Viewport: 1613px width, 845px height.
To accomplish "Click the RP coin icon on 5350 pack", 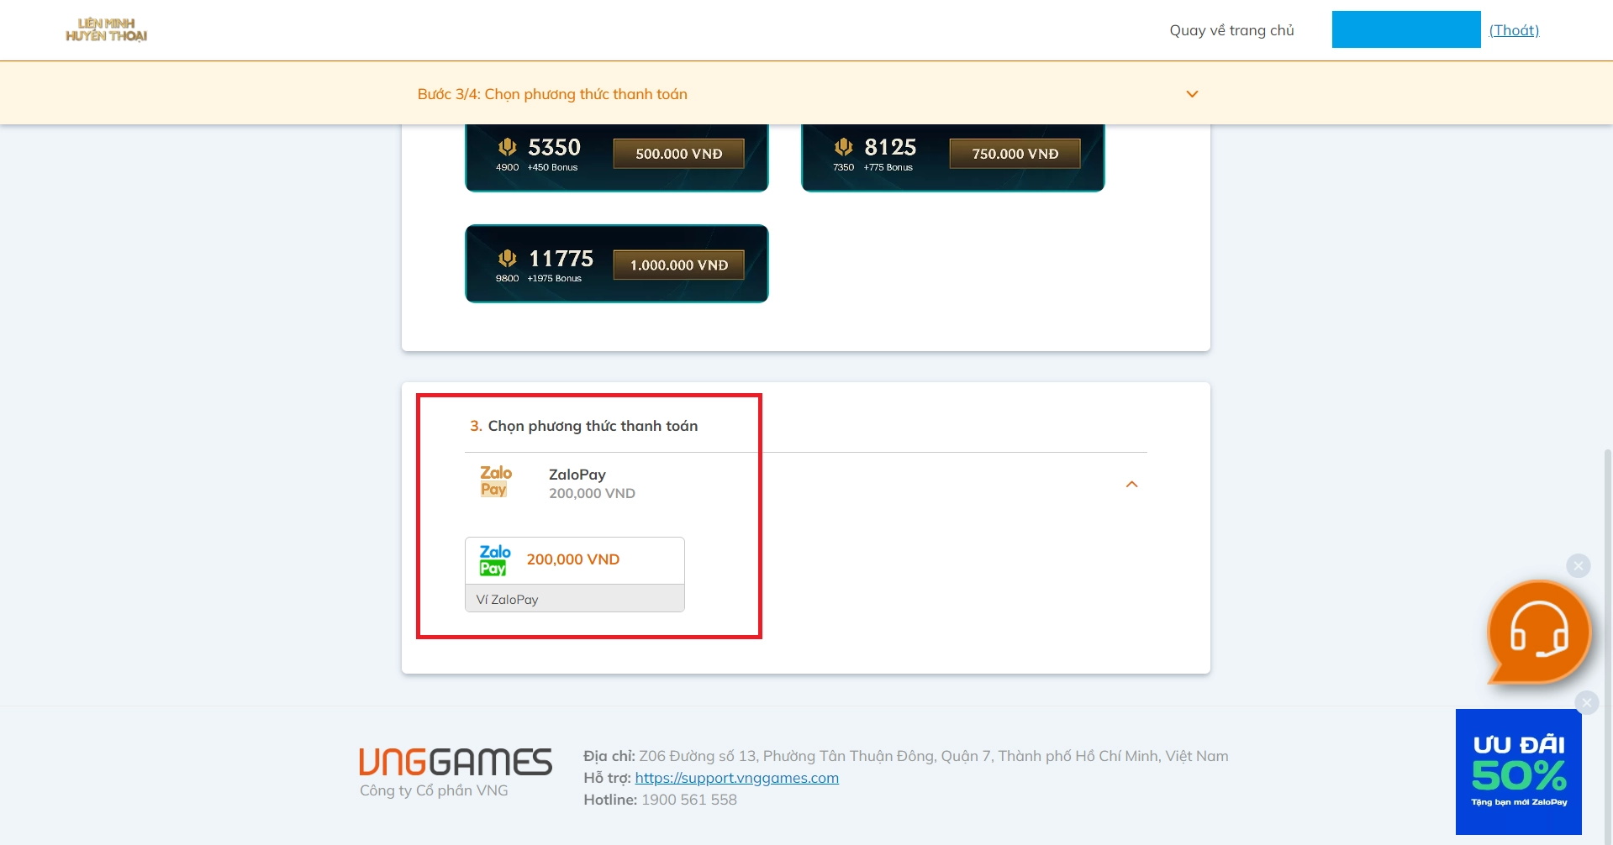I will click(x=507, y=147).
